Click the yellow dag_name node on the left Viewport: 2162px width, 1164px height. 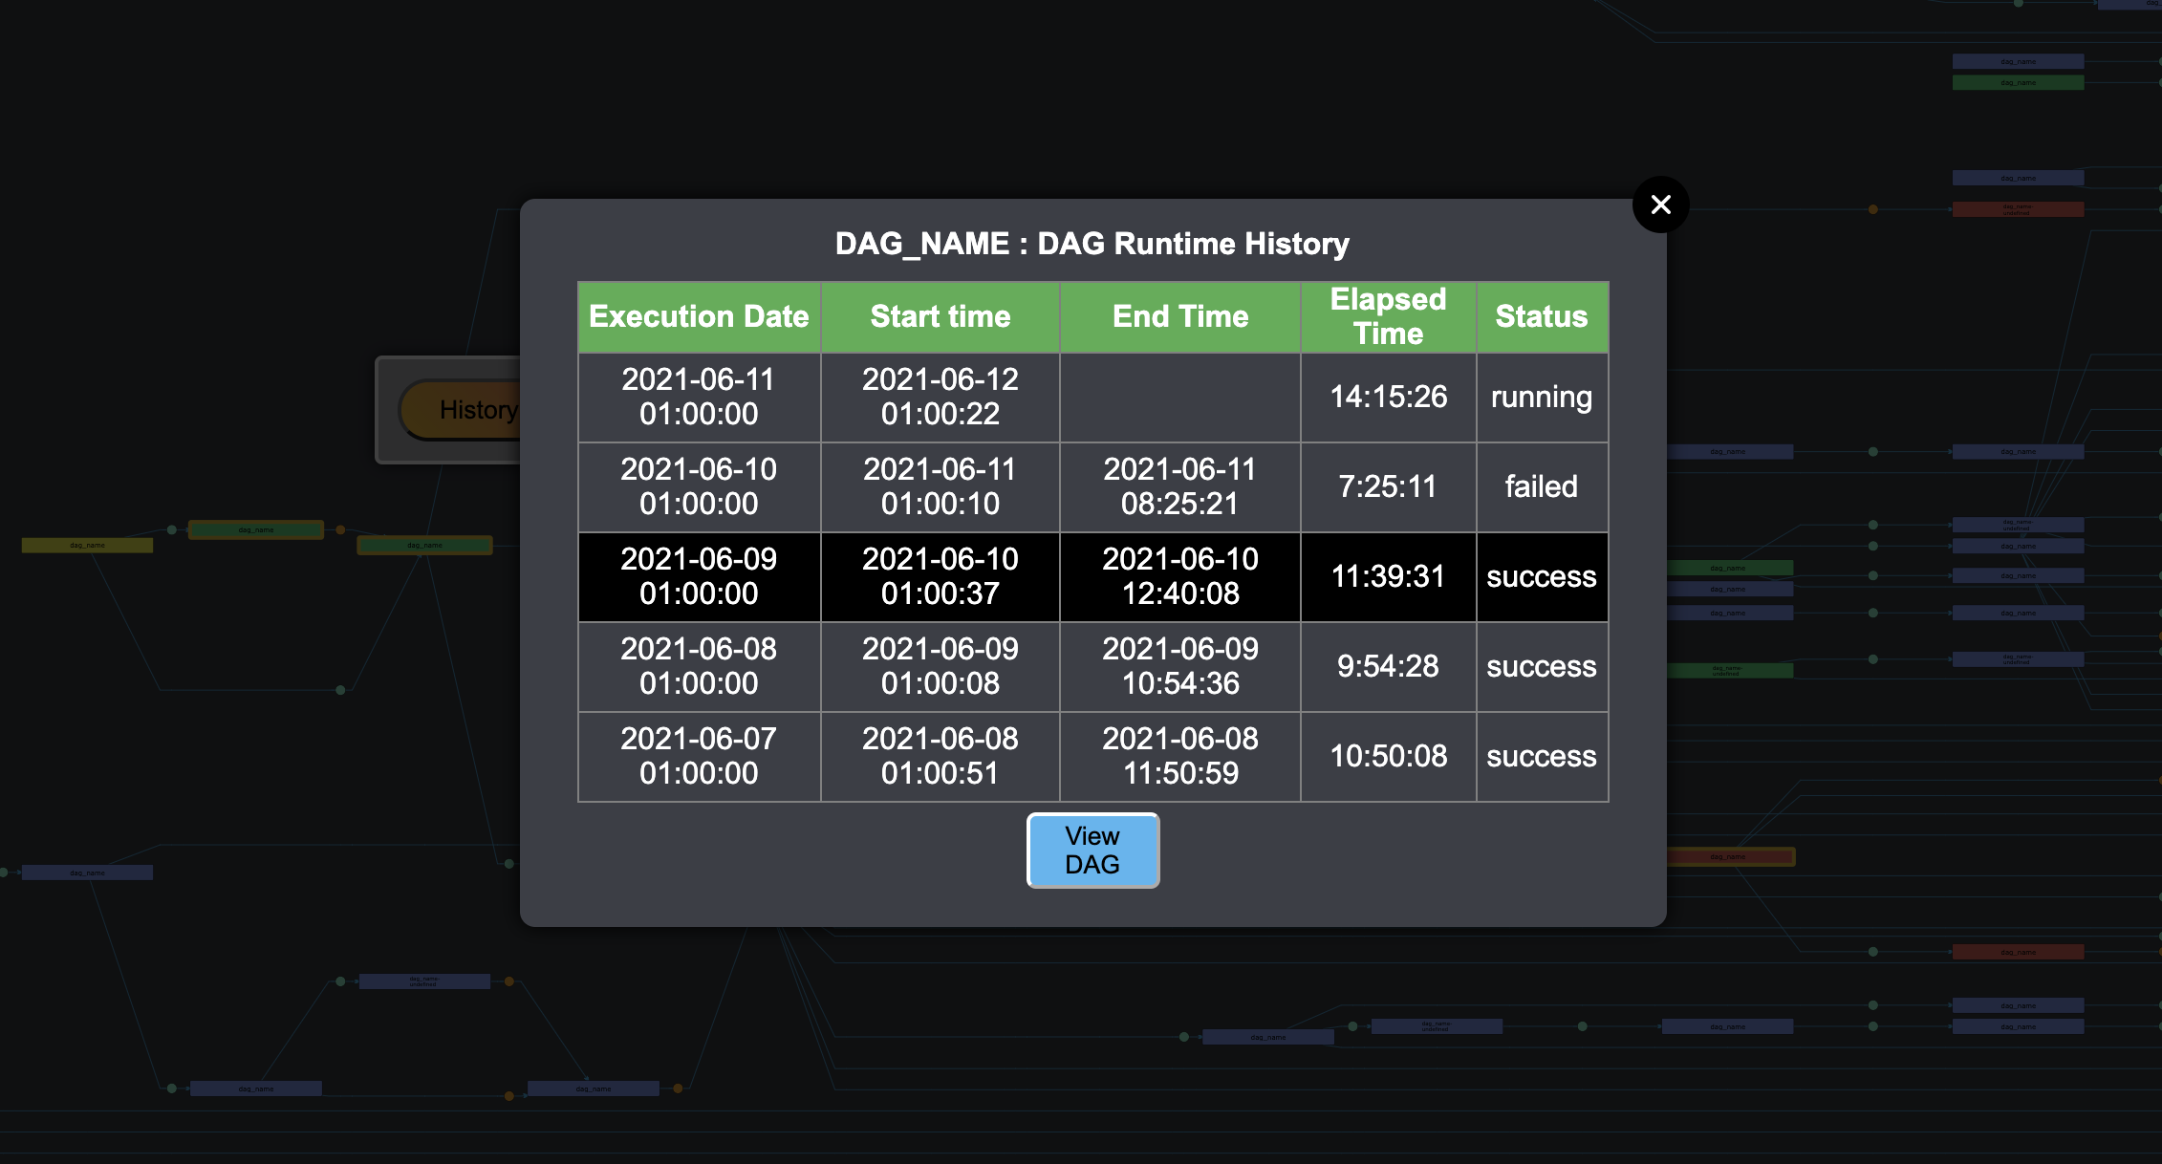[x=89, y=544]
